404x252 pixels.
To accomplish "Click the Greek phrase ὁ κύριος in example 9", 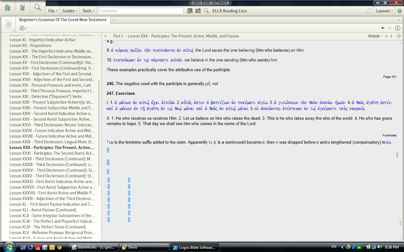I will 119,50.
